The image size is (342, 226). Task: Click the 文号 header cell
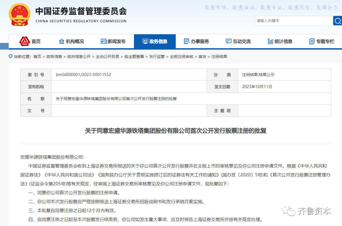click(x=36, y=111)
